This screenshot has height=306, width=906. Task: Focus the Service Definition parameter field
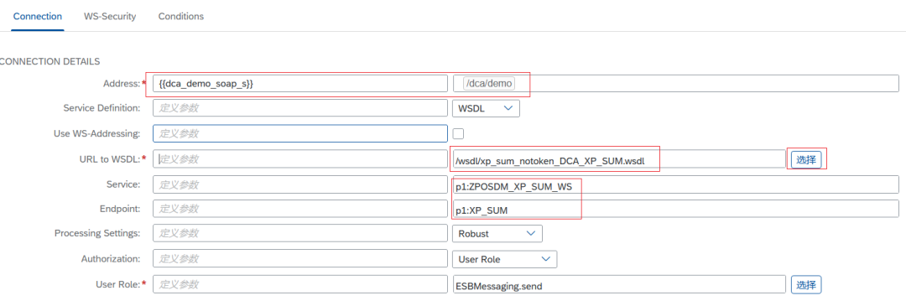[299, 108]
